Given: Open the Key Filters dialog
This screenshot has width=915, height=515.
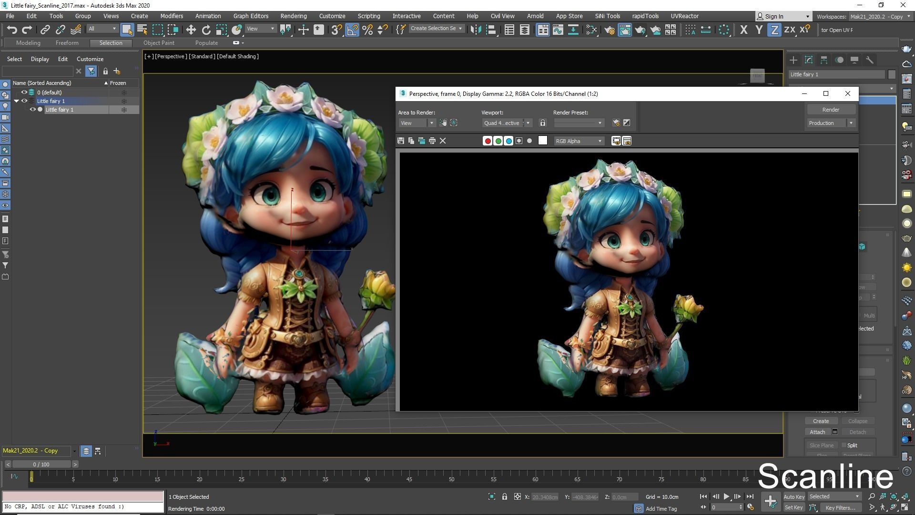Looking at the screenshot, I should click(x=840, y=508).
